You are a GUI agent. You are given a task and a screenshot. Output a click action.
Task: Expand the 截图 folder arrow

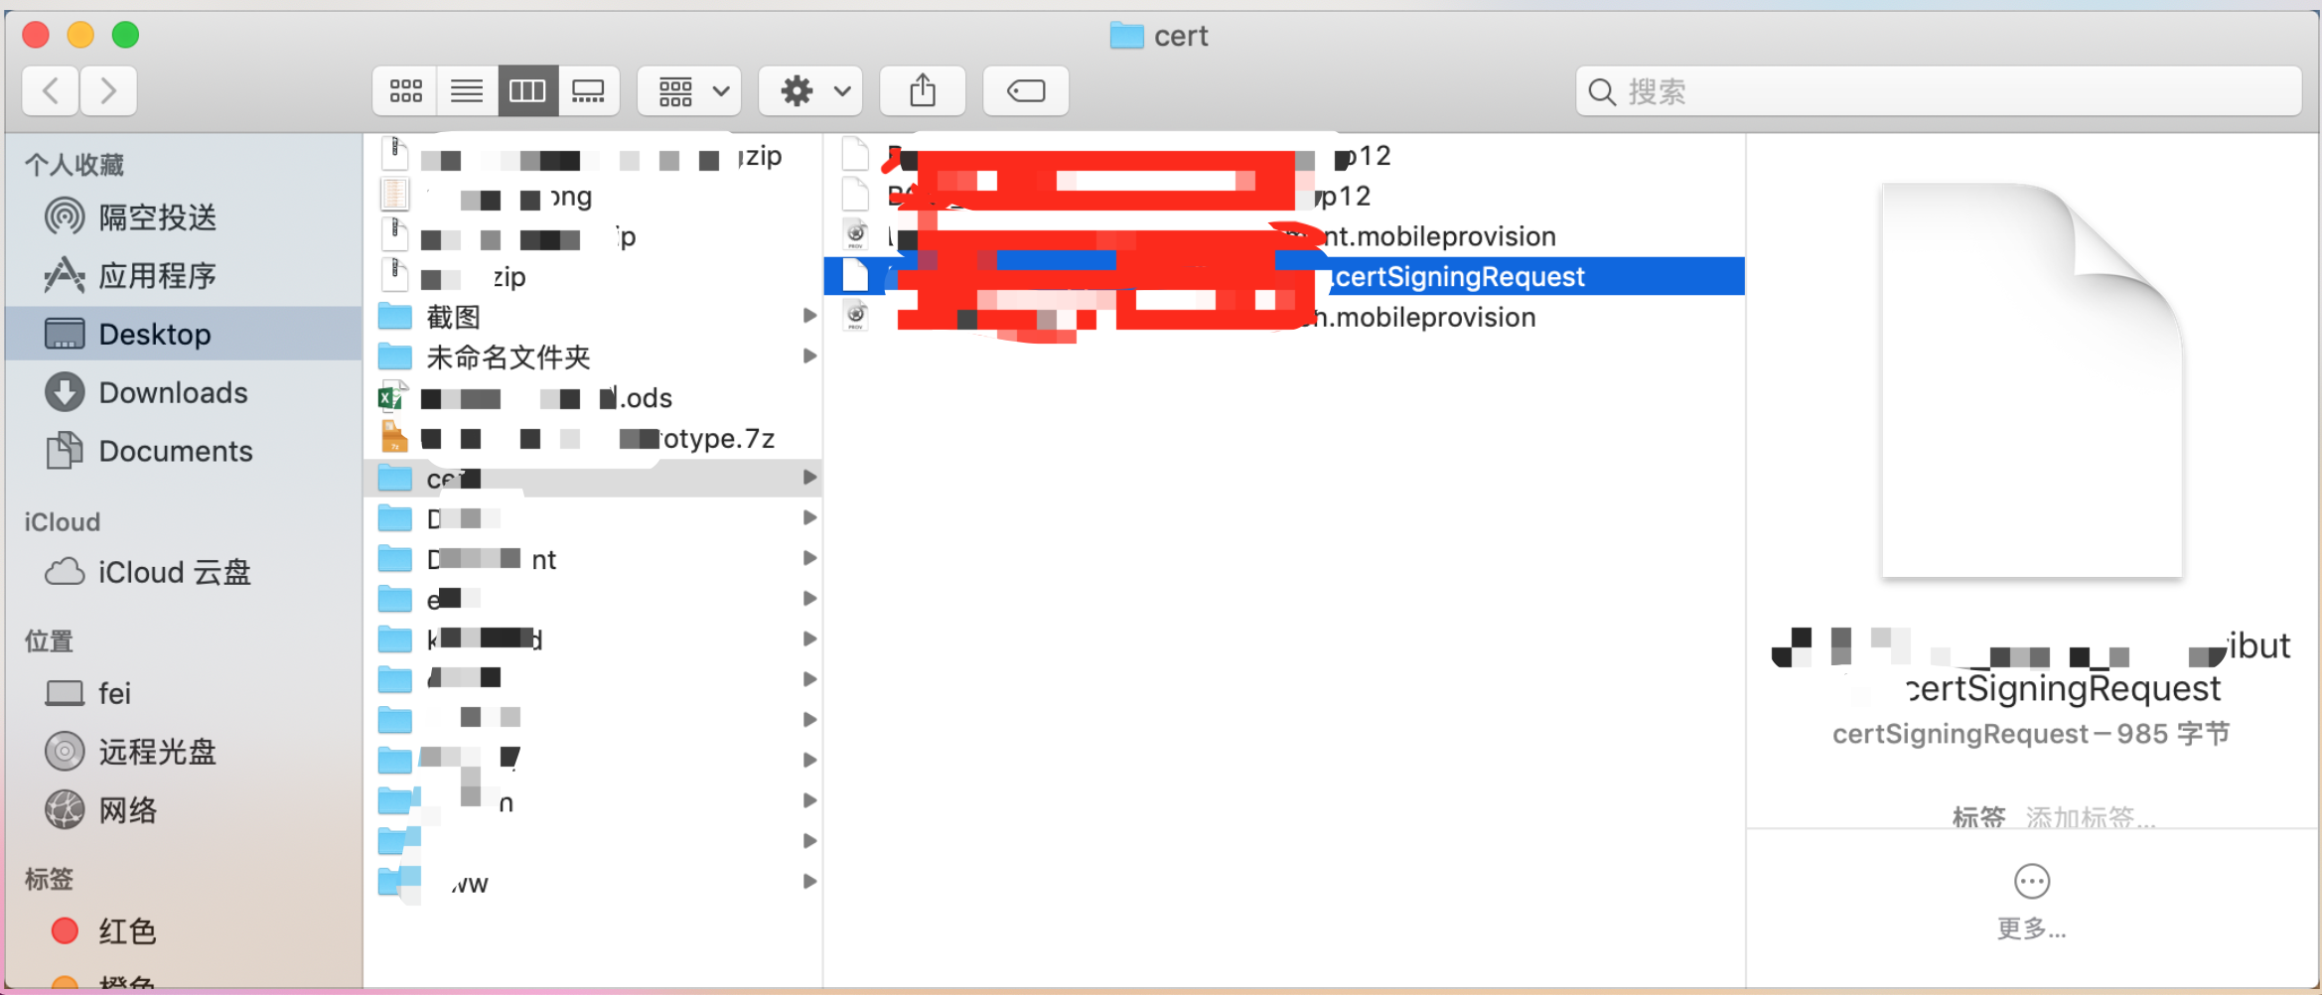click(809, 316)
